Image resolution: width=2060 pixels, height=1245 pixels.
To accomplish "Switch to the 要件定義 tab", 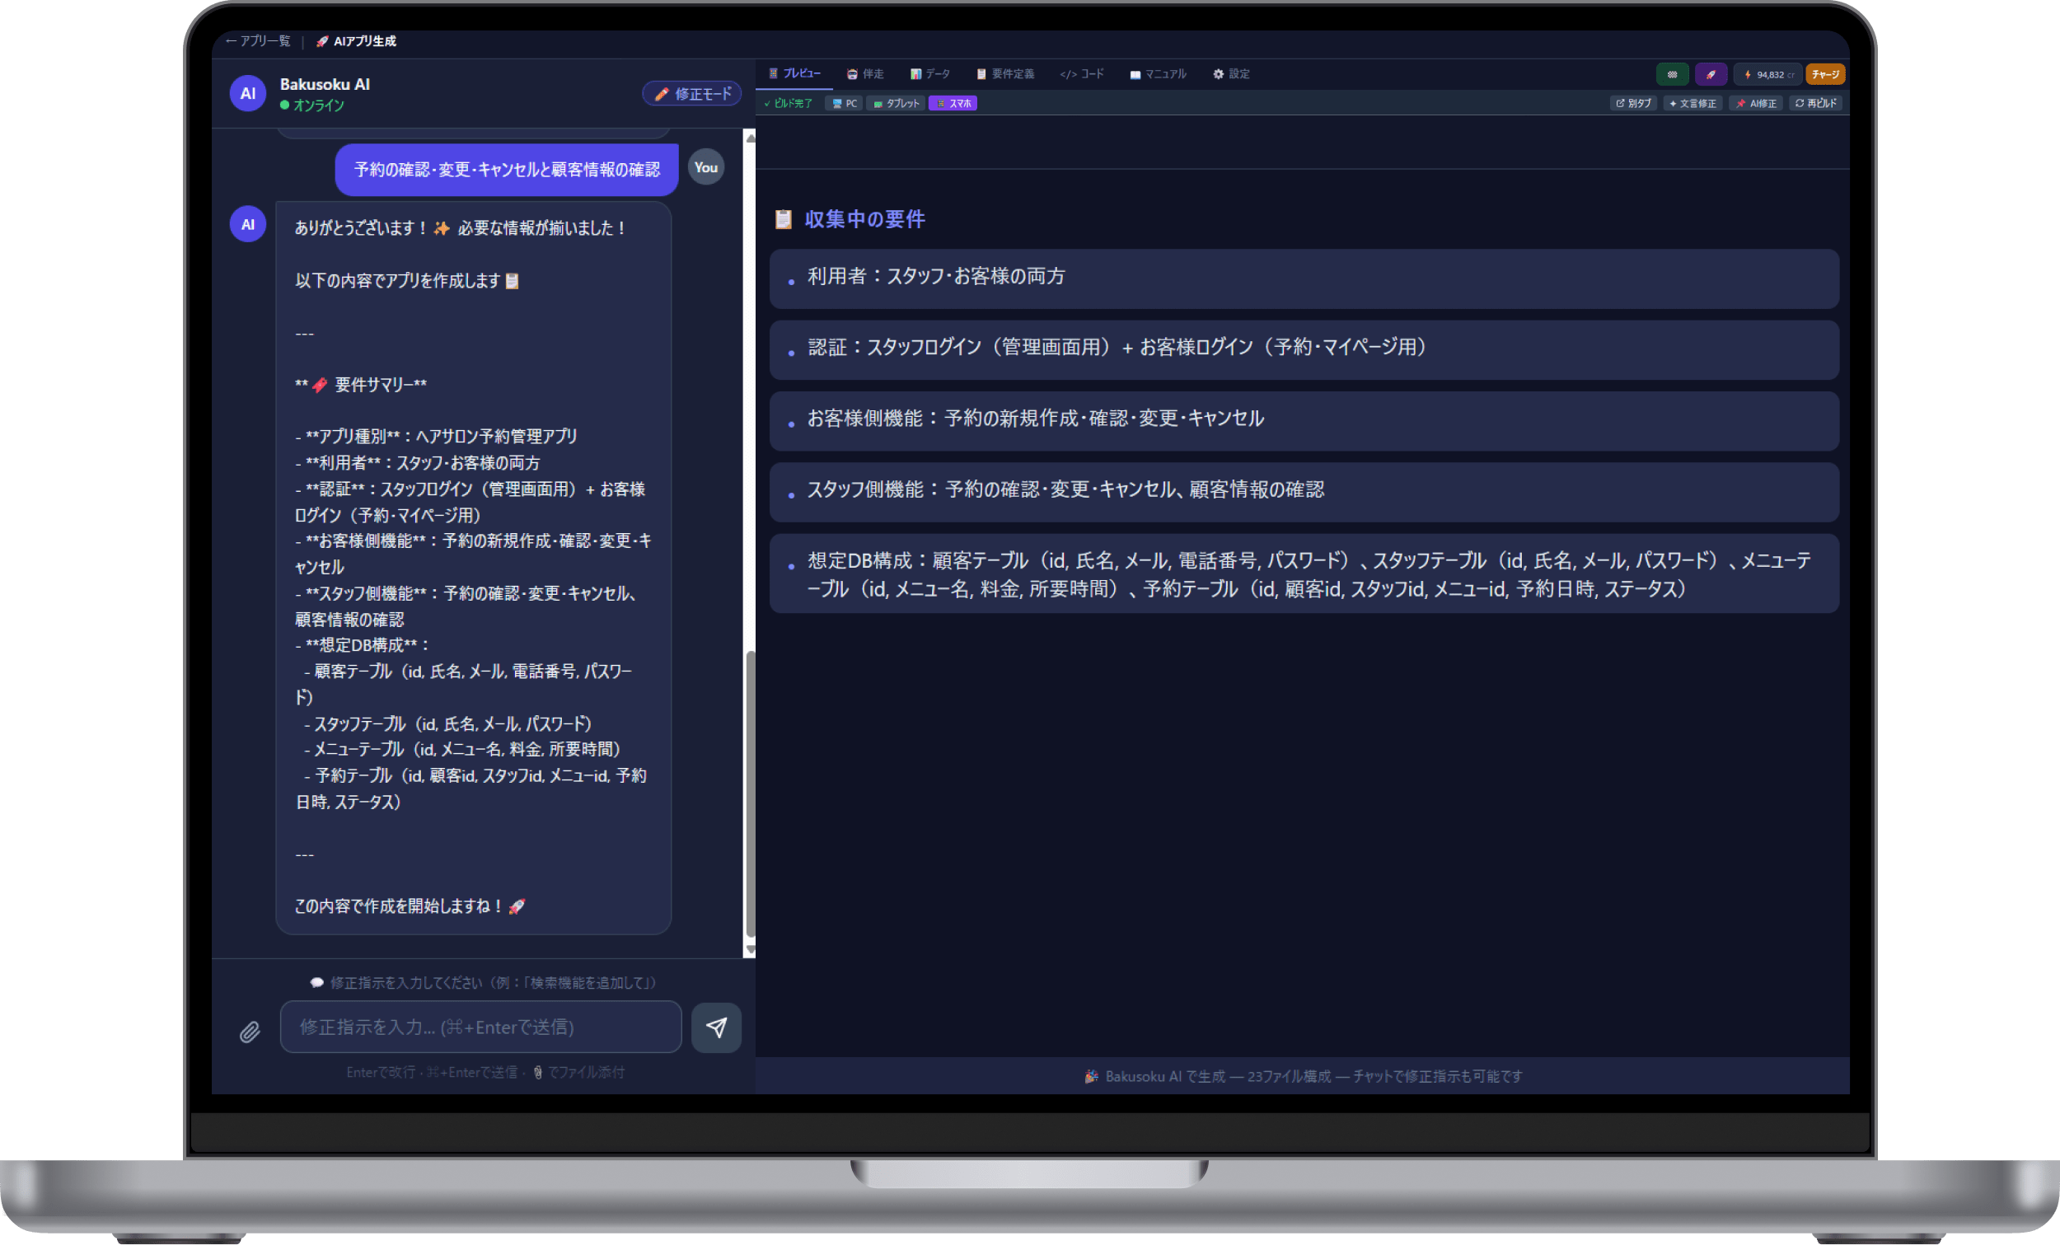I will tap(1005, 73).
